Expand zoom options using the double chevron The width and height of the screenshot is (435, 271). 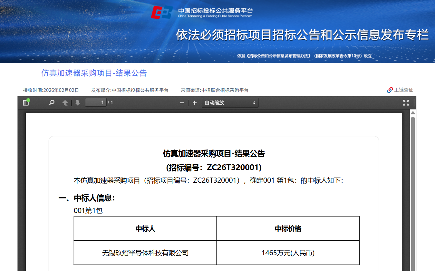coord(254,102)
